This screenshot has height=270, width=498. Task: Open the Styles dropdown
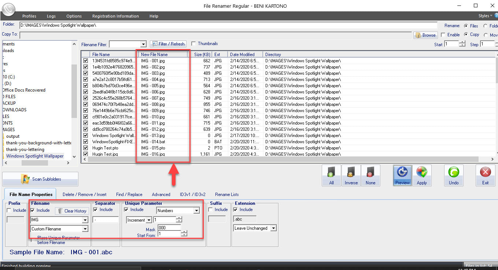coord(485,16)
